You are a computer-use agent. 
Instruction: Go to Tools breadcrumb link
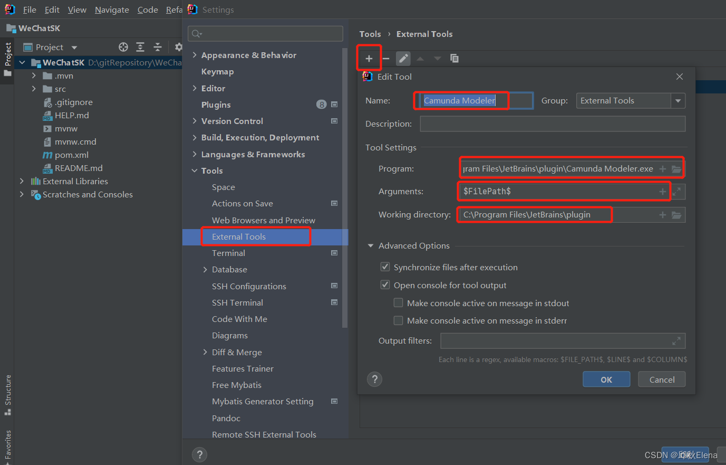coord(370,34)
